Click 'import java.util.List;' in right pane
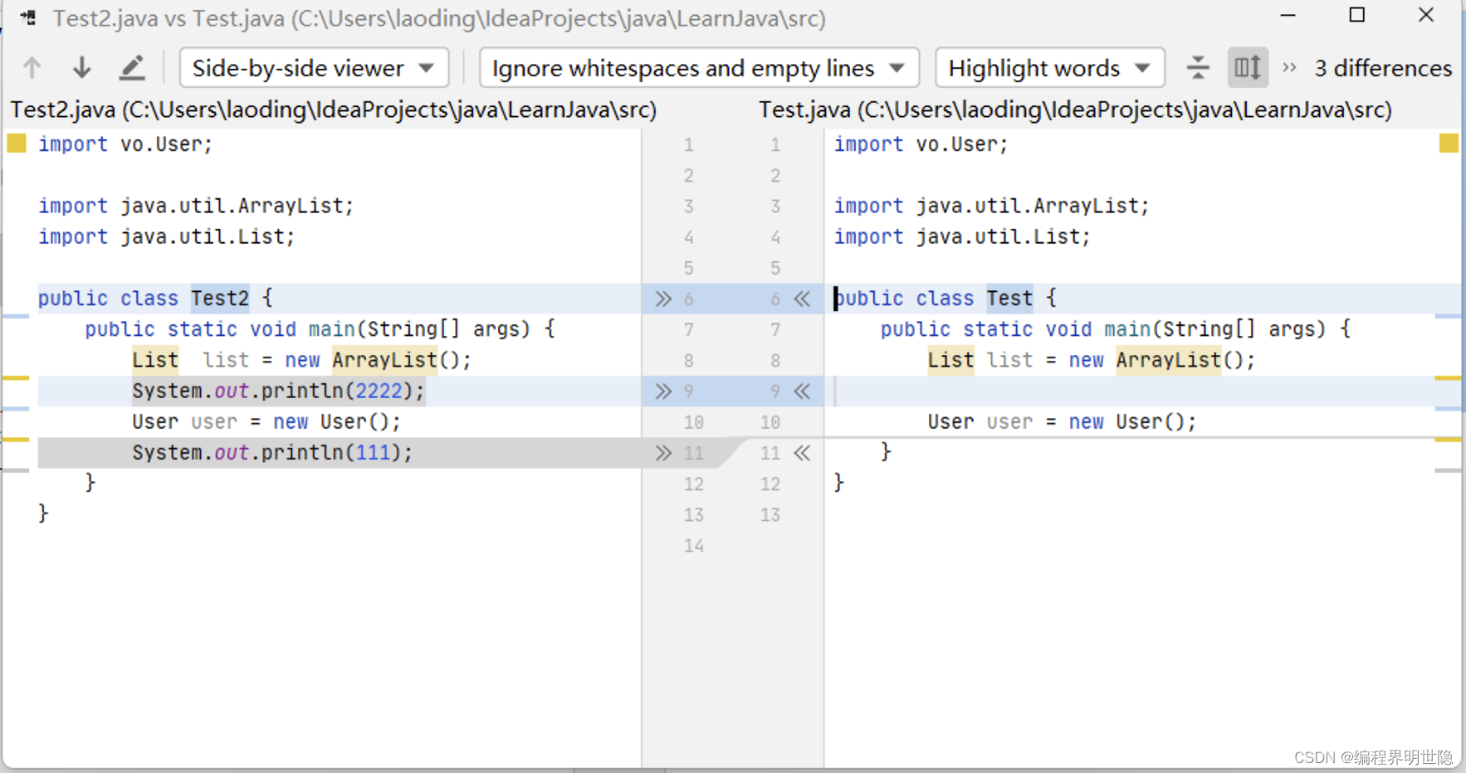The image size is (1466, 773). click(x=962, y=237)
